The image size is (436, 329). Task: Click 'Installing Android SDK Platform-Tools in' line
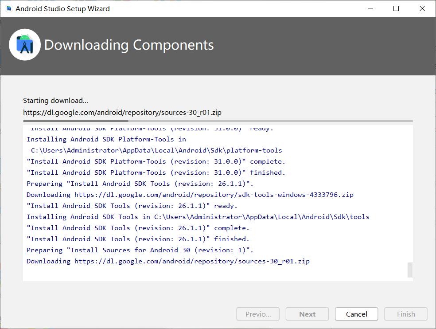106,139
